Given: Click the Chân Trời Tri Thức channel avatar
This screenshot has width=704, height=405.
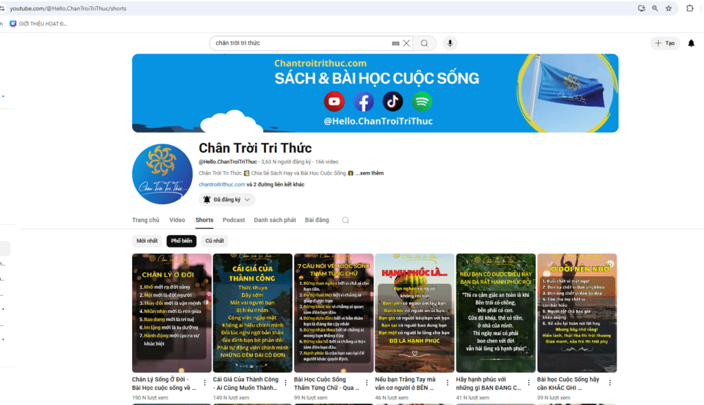Looking at the screenshot, I should tap(162, 174).
